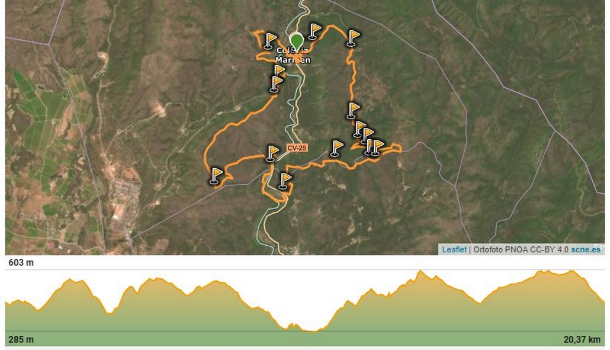This screenshot has width=610, height=350.
Task: Click the southwestern-most flag waypoint on the route
Action: (x=216, y=175)
